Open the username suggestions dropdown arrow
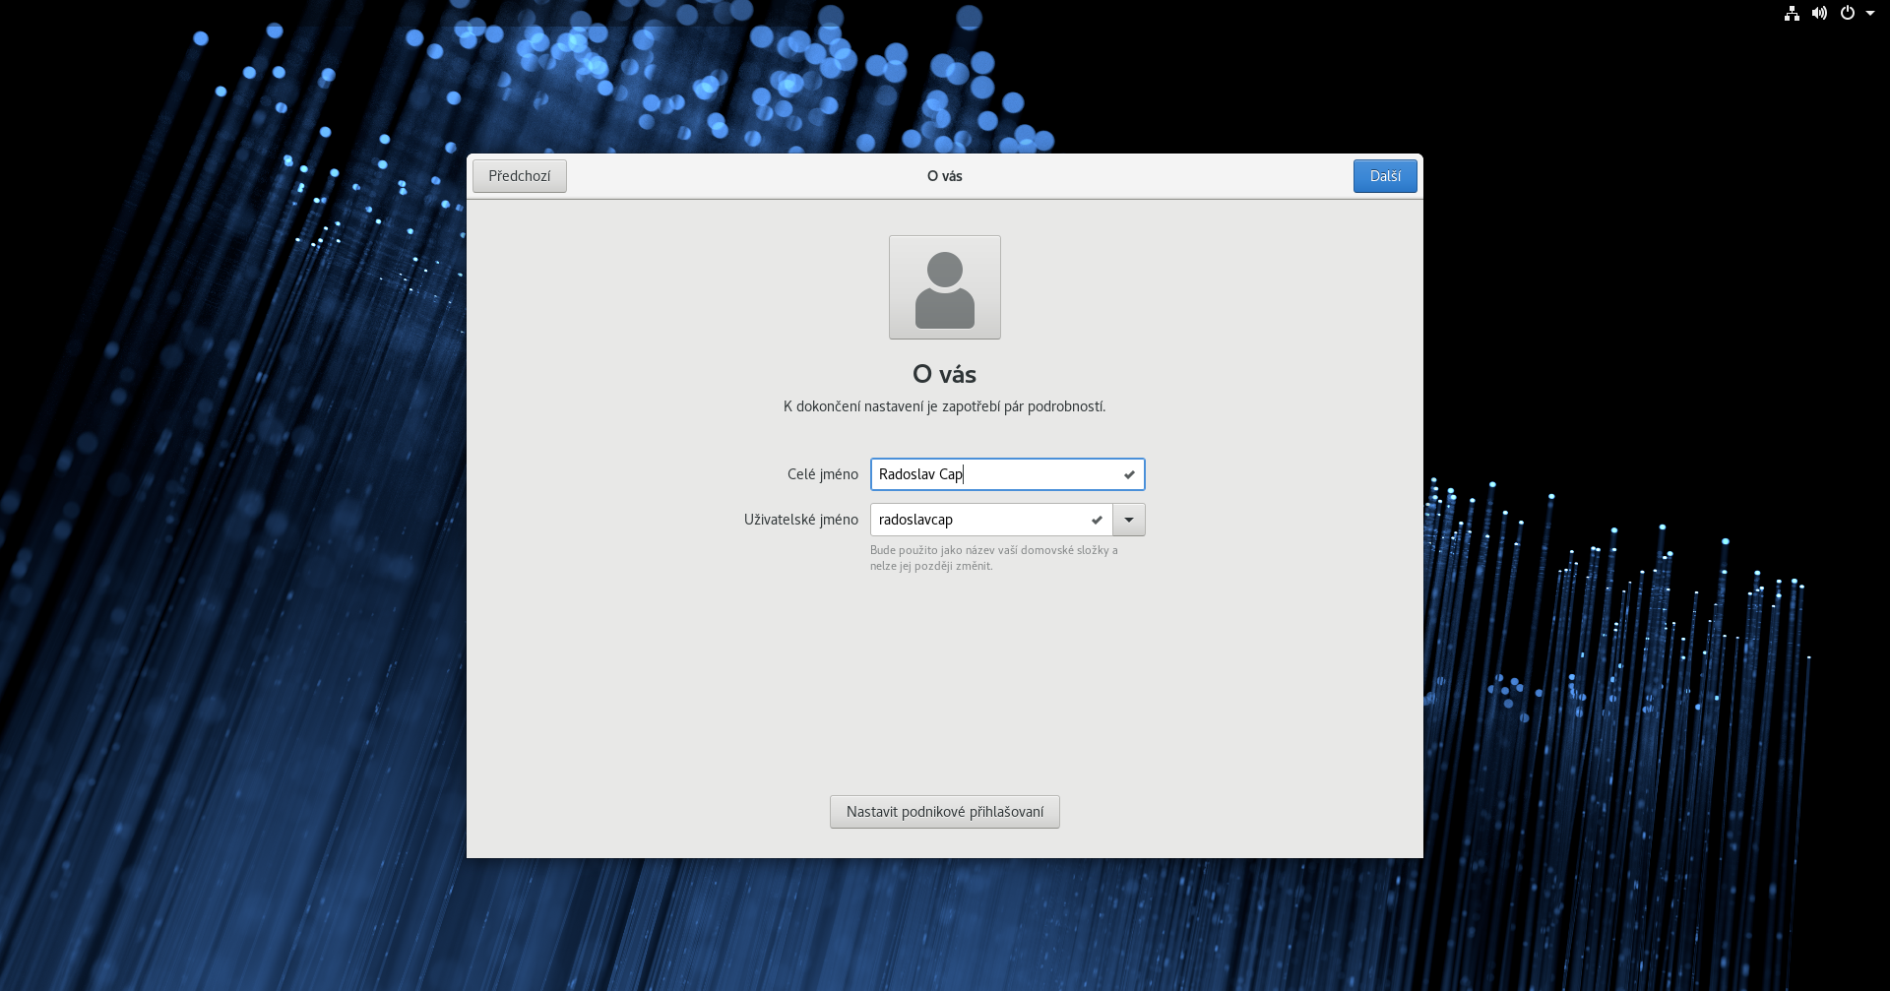 pos(1129,520)
